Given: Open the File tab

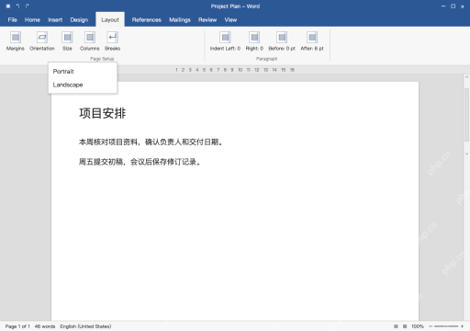Looking at the screenshot, I should pos(13,20).
